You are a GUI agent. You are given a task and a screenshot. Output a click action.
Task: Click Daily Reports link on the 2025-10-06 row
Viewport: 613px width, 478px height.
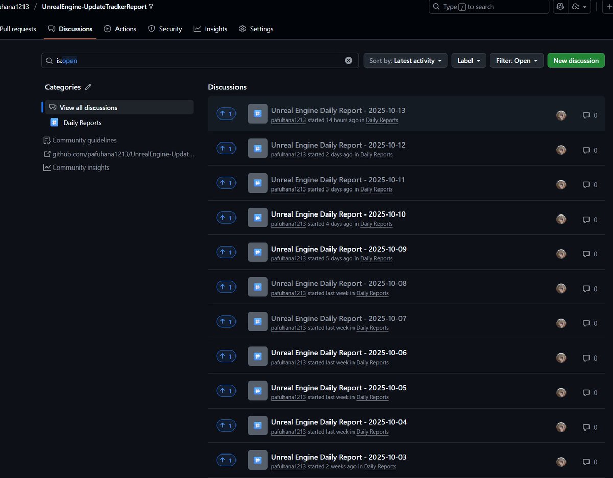372,363
